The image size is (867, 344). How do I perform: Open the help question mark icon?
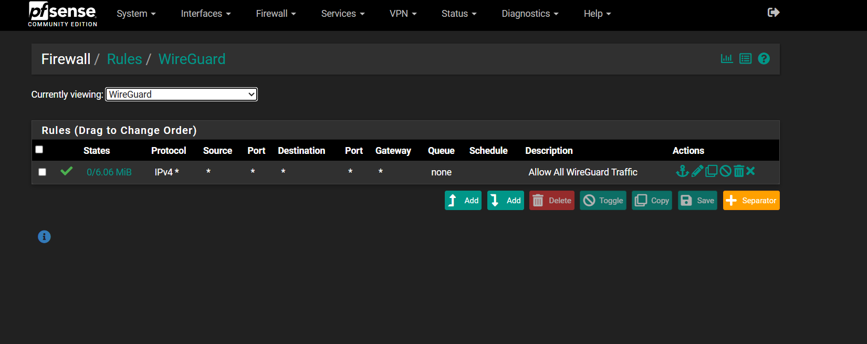pos(764,59)
